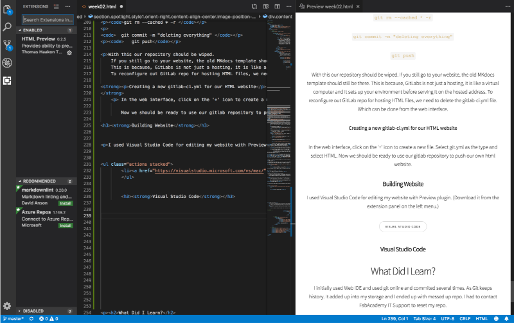Click the div.content breadcrumb item
514x326 pixels.
click(278, 17)
